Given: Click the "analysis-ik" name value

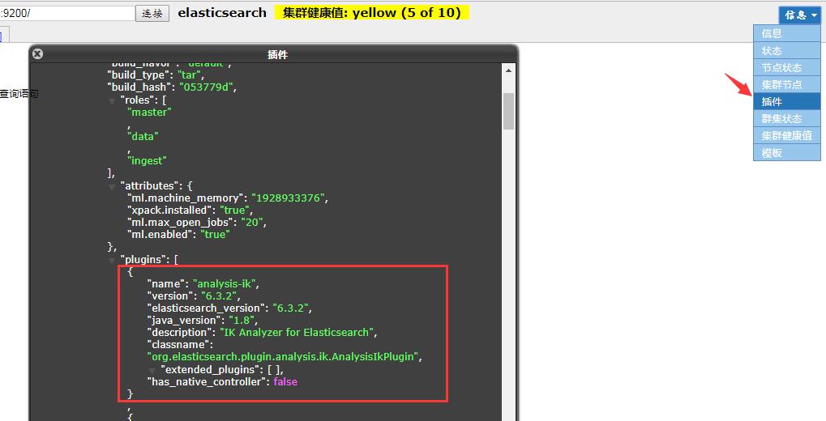Looking at the screenshot, I should 225,283.
